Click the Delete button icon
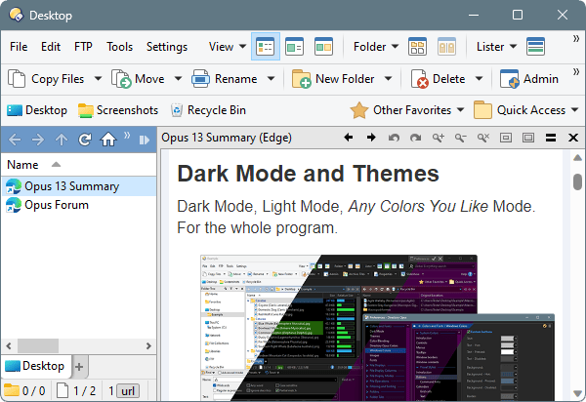 point(422,79)
